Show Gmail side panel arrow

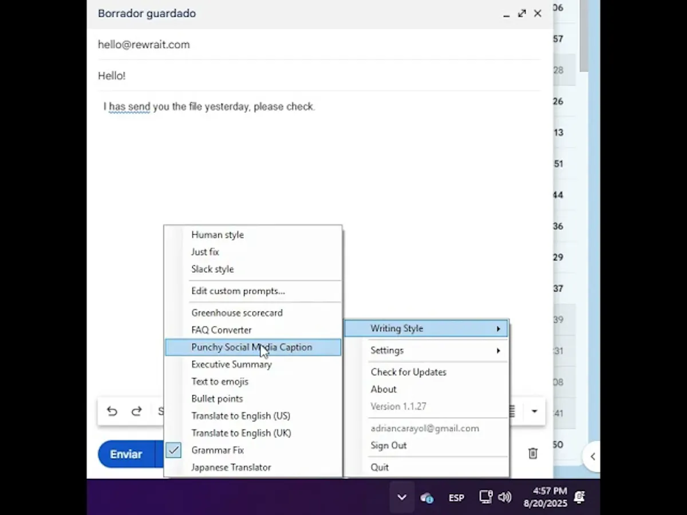pos(593,457)
